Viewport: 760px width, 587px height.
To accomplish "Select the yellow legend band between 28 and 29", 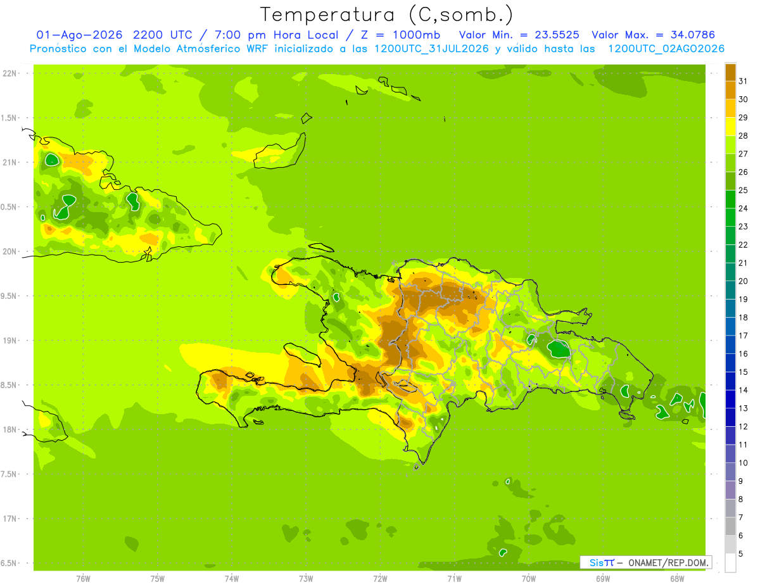I will pos(730,127).
